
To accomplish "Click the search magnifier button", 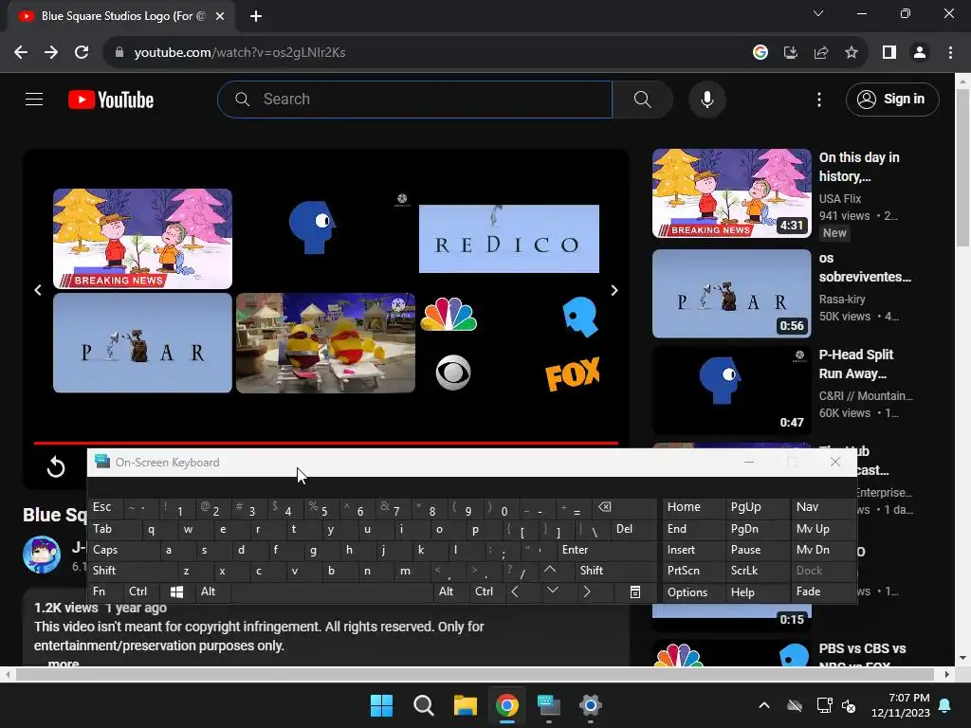I will pos(642,99).
